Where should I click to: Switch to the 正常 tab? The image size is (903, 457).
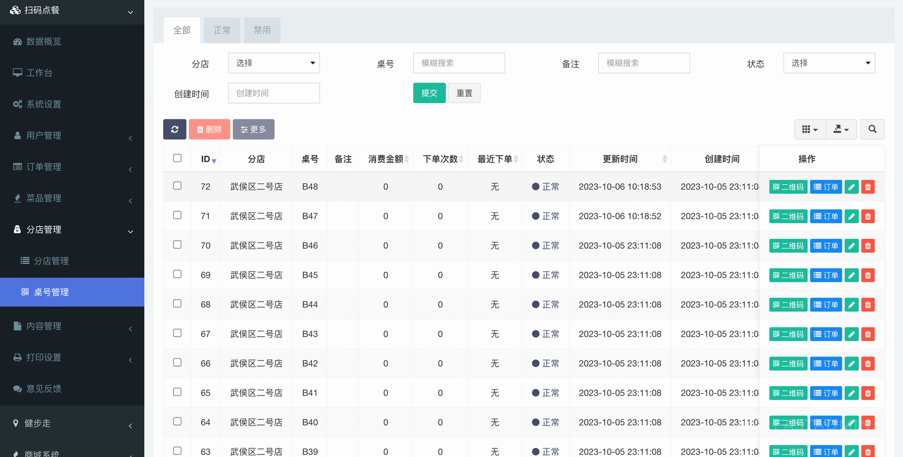coord(222,30)
